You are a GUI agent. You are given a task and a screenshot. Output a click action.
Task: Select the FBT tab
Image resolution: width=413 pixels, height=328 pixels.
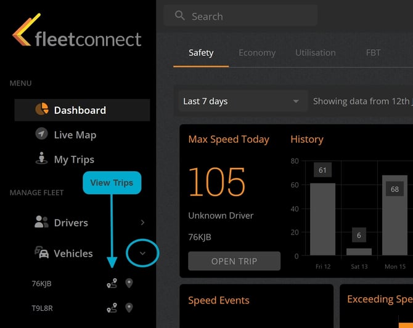(x=373, y=53)
